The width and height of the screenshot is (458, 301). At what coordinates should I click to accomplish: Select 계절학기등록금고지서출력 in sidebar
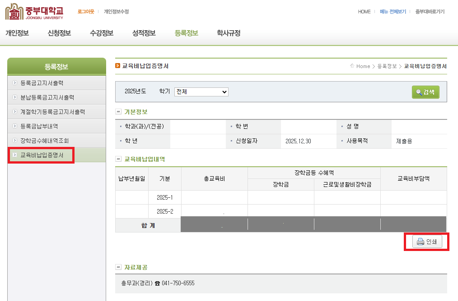coord(52,112)
